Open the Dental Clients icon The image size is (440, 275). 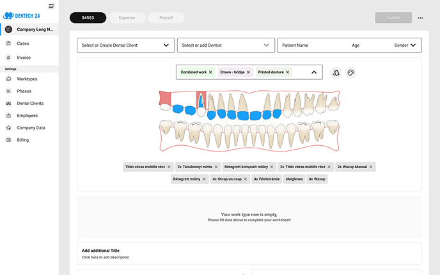(9, 103)
